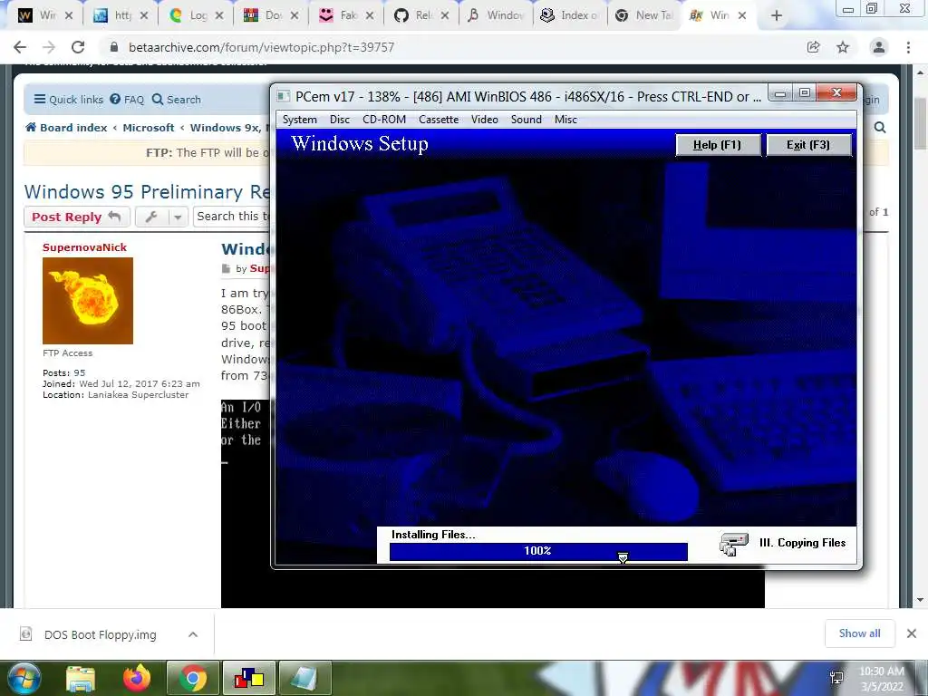The width and height of the screenshot is (928, 696).
Task: Open the Misc menu in PCem
Action: tap(565, 120)
